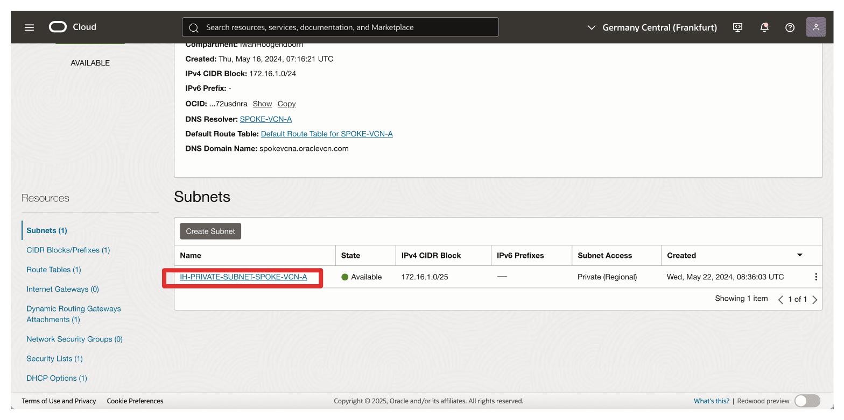Open the actions menu for IH-PRIVATE-SUBNET-SPOKE-VCN-A row
This screenshot has width=844, height=420.
pos(816,277)
